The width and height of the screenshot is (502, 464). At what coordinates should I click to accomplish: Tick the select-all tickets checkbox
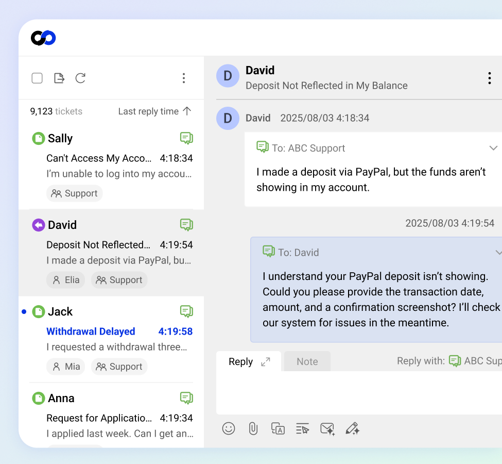[x=37, y=78]
